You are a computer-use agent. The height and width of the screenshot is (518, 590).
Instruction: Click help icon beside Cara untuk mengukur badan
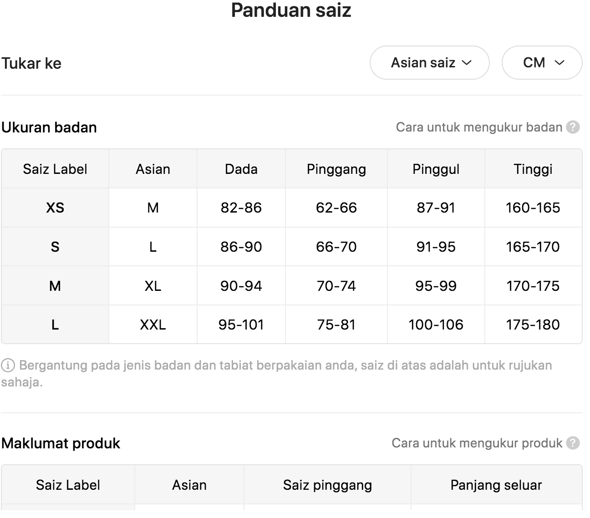[x=573, y=127]
